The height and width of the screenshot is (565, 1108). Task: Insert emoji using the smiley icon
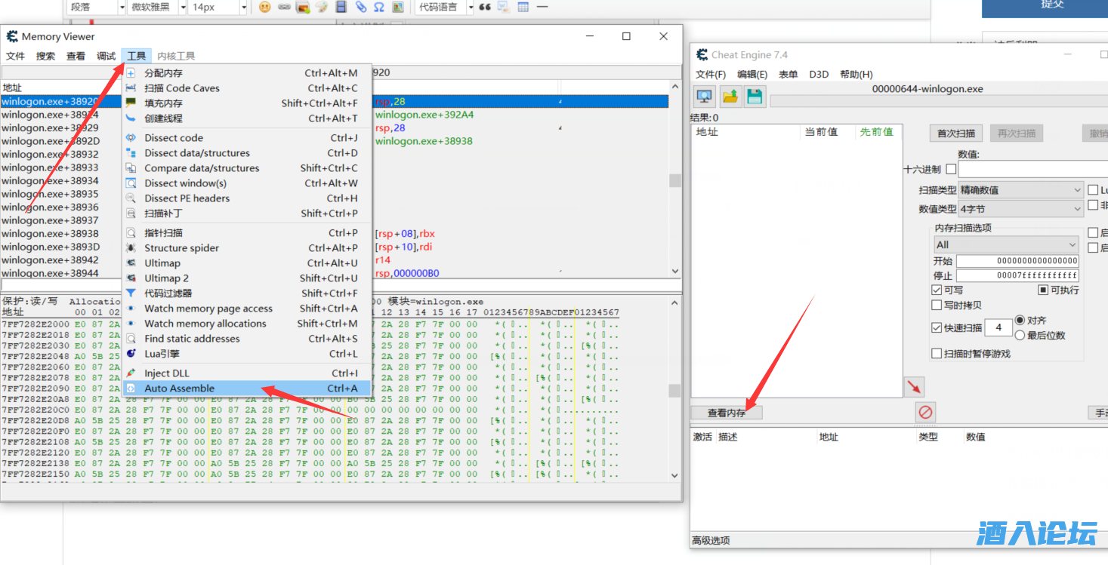pos(265,7)
